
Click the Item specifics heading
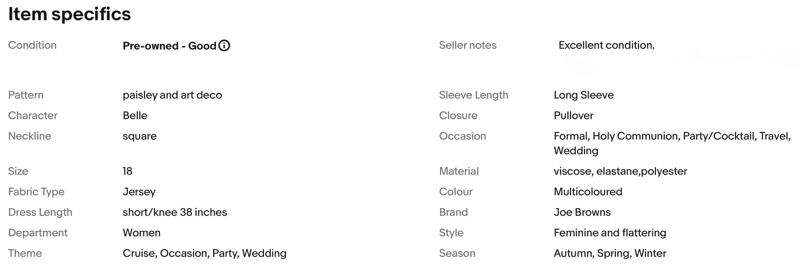point(69,14)
